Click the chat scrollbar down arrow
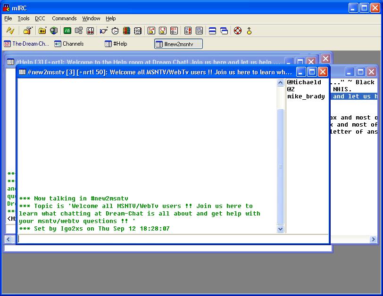 pyautogui.click(x=280, y=229)
